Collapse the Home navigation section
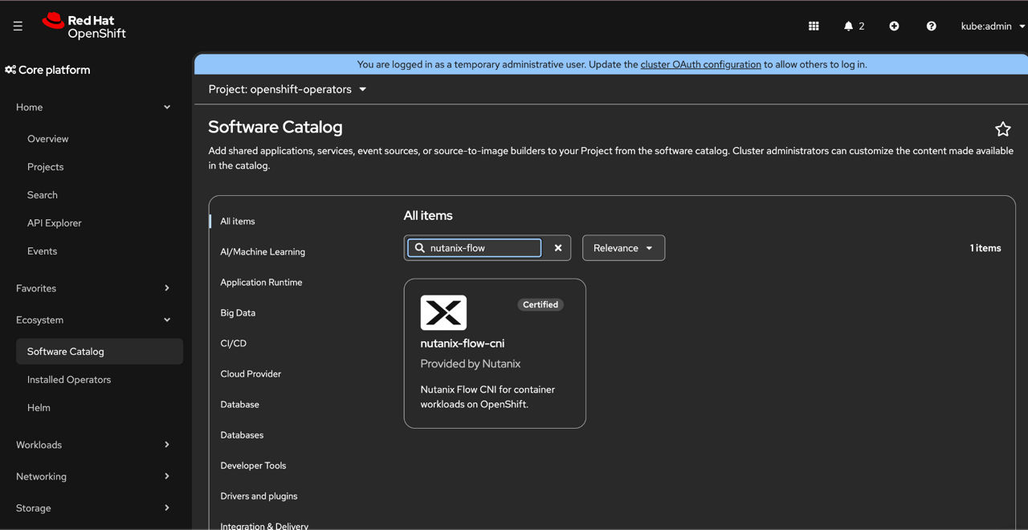The height and width of the screenshot is (530, 1028). (x=96, y=108)
